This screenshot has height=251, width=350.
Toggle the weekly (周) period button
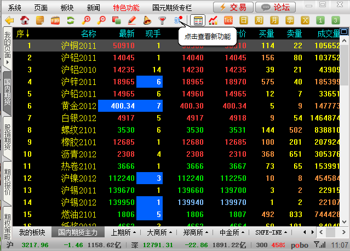tap(259, 20)
